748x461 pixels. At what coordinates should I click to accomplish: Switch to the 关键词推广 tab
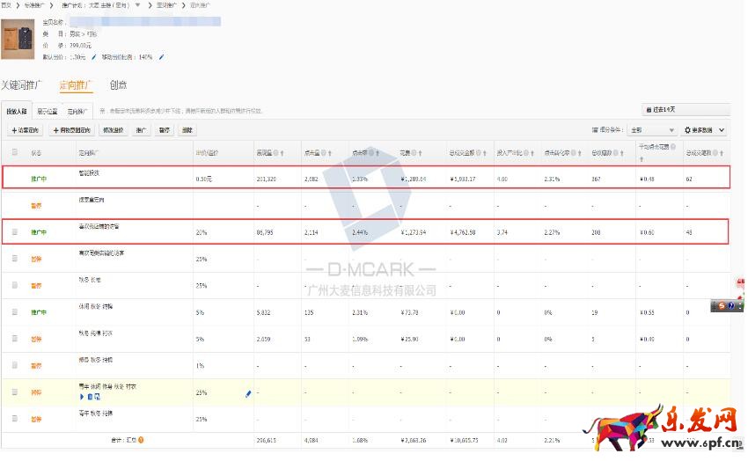point(24,85)
